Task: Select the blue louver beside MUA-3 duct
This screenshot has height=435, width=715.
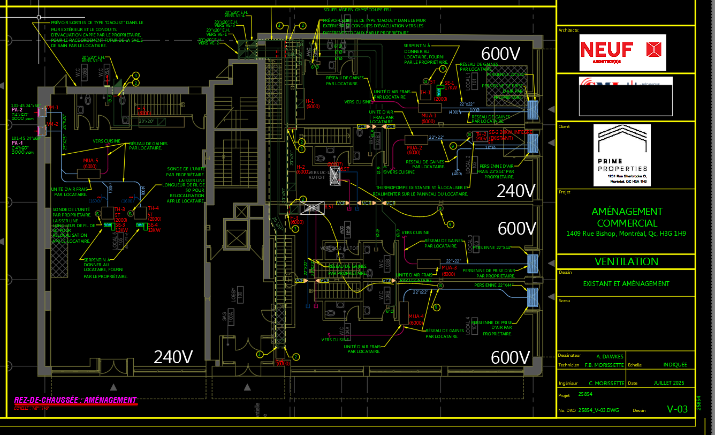Action: pyautogui.click(x=533, y=264)
